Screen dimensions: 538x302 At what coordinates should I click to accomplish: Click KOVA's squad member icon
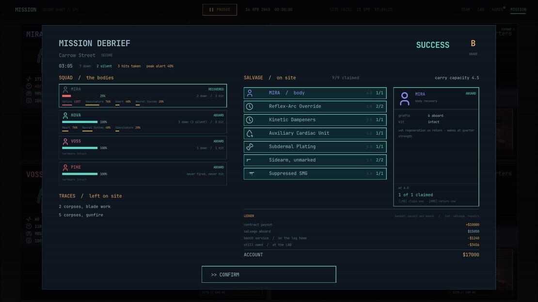pos(65,116)
